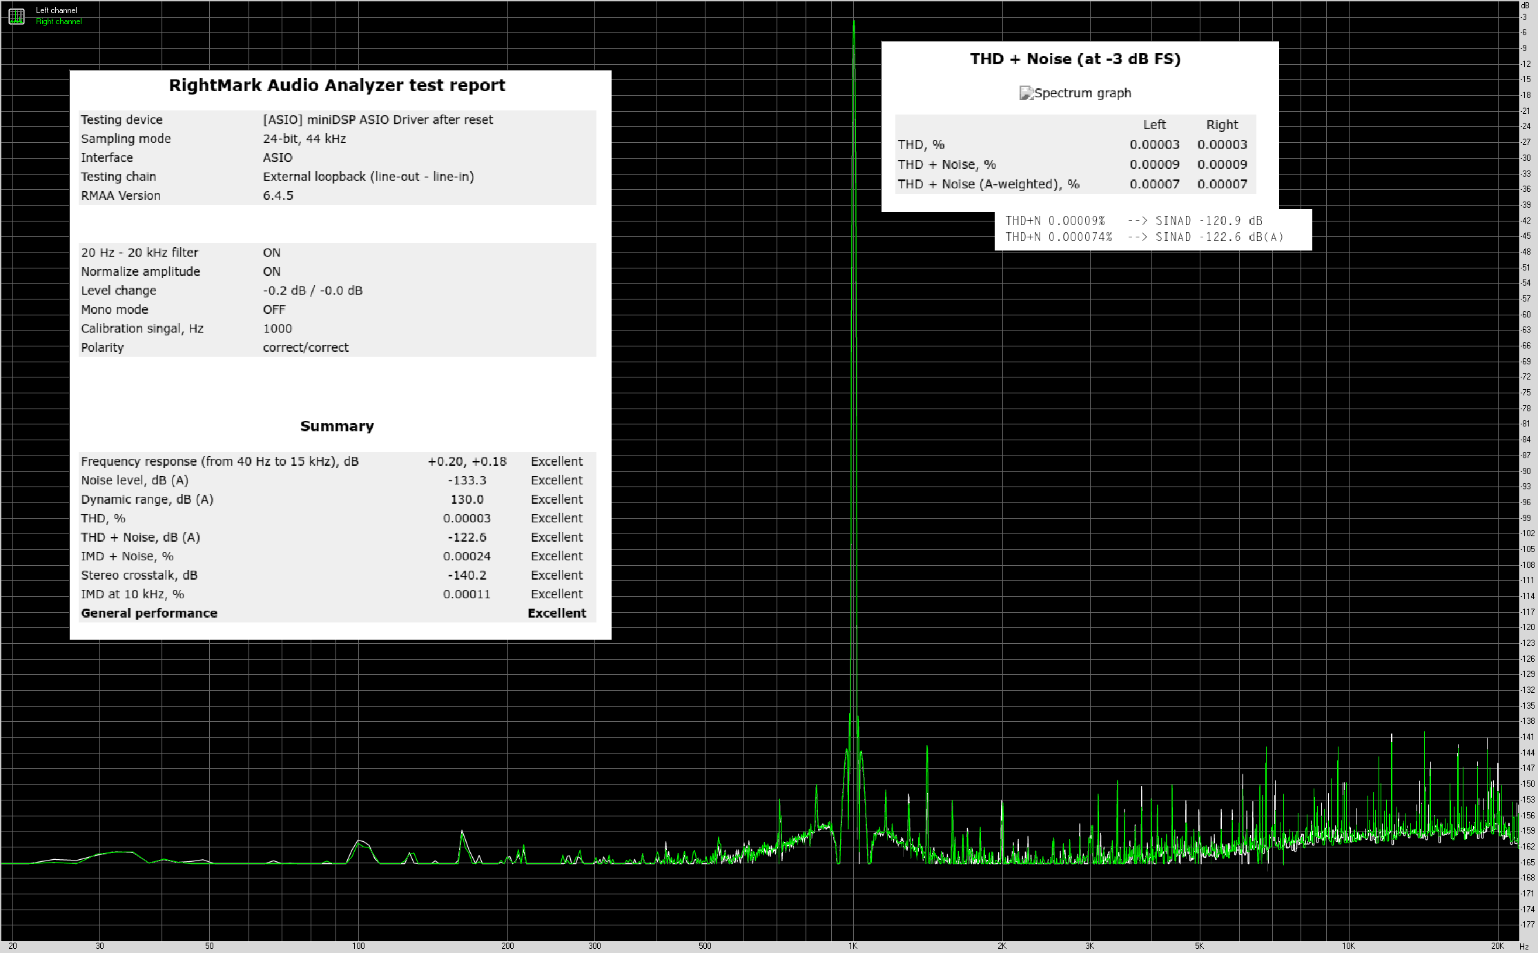This screenshot has height=953, width=1538.
Task: Click the 'Summary' heading
Action: 337,426
